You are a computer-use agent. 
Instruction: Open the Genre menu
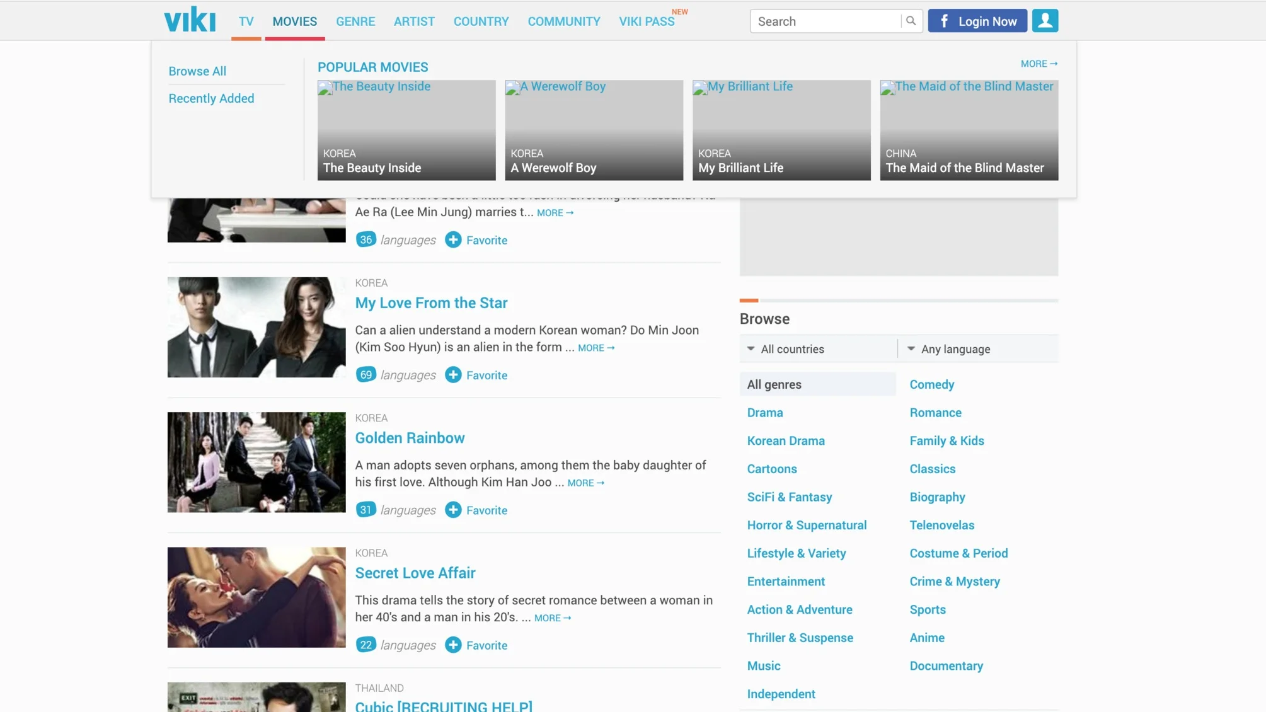355,21
